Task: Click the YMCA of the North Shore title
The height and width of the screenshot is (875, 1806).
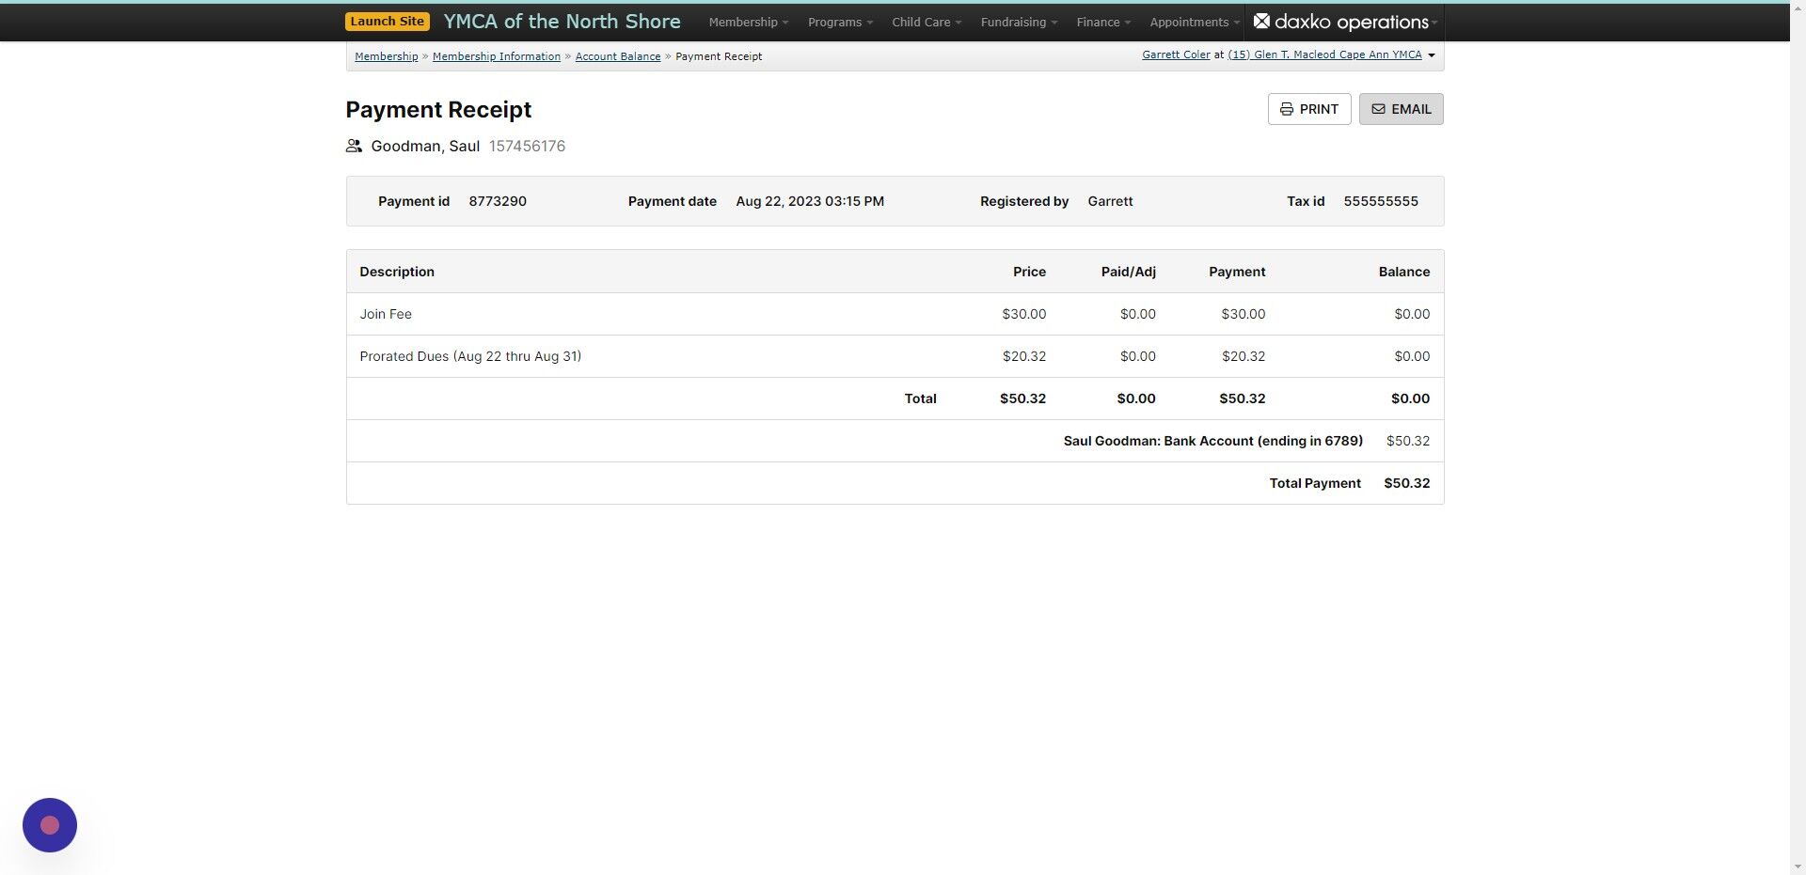Action: [x=562, y=22]
